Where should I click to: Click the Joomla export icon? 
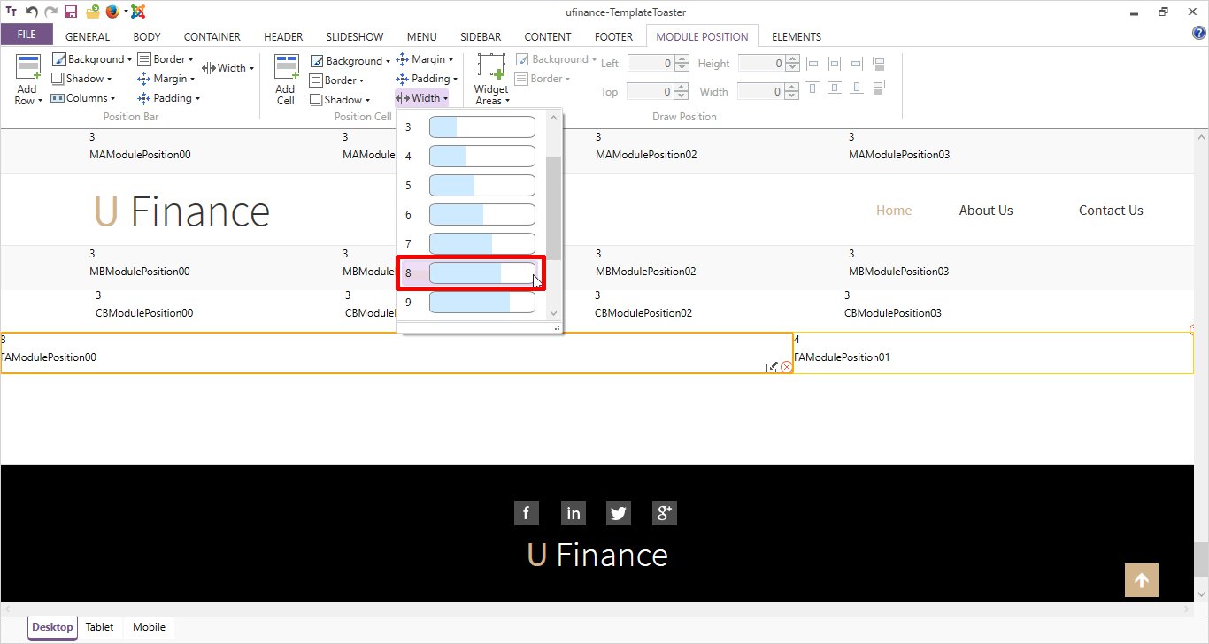click(x=138, y=11)
